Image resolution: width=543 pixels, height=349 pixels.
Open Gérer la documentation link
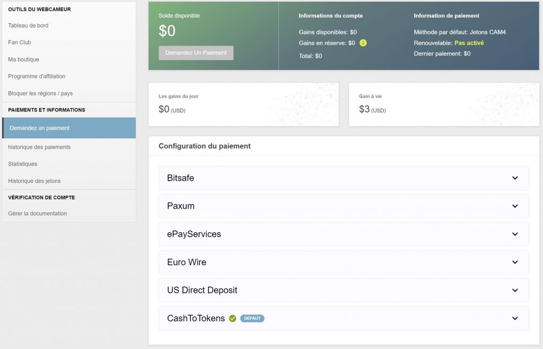tap(38, 213)
